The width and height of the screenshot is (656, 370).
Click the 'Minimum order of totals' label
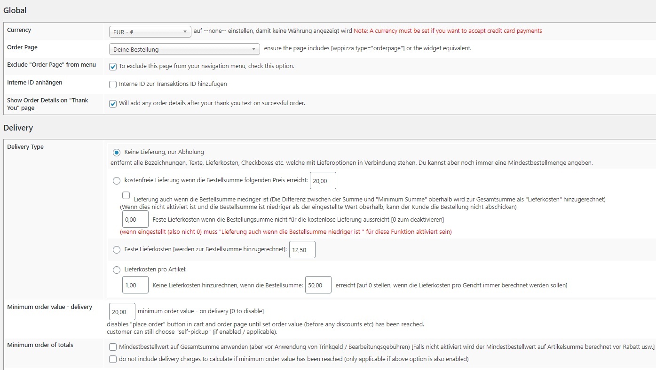point(40,345)
